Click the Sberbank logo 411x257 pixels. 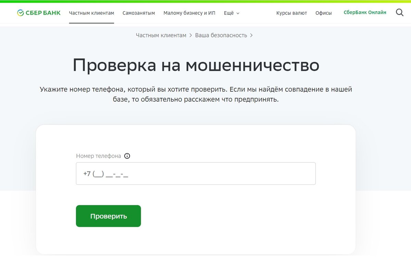click(x=39, y=13)
